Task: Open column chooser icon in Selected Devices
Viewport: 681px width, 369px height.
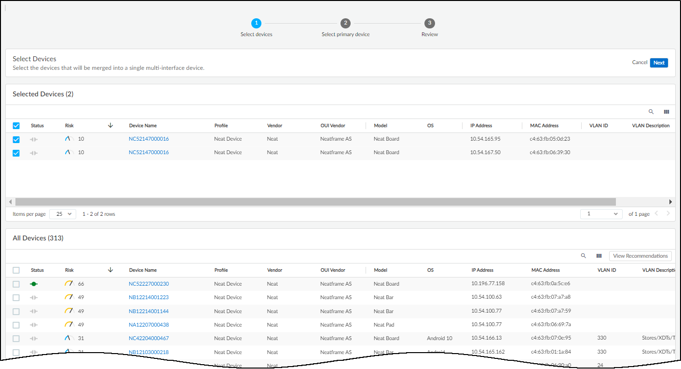Action: click(667, 112)
